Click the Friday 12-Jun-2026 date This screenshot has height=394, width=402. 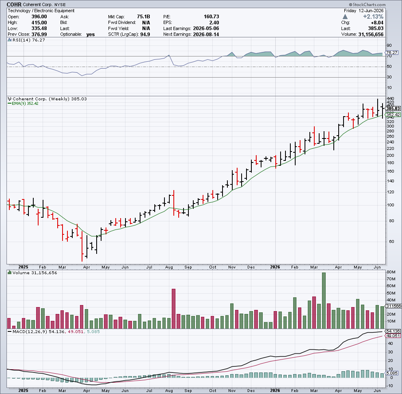coord(363,11)
